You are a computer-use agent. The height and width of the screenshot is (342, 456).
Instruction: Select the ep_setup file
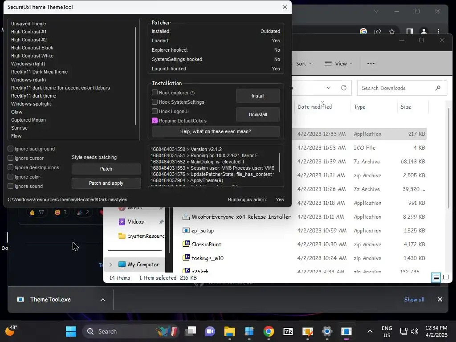tap(203, 231)
